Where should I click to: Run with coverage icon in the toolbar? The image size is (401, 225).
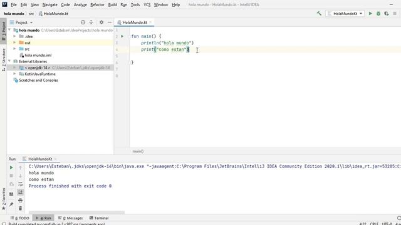pos(387,14)
